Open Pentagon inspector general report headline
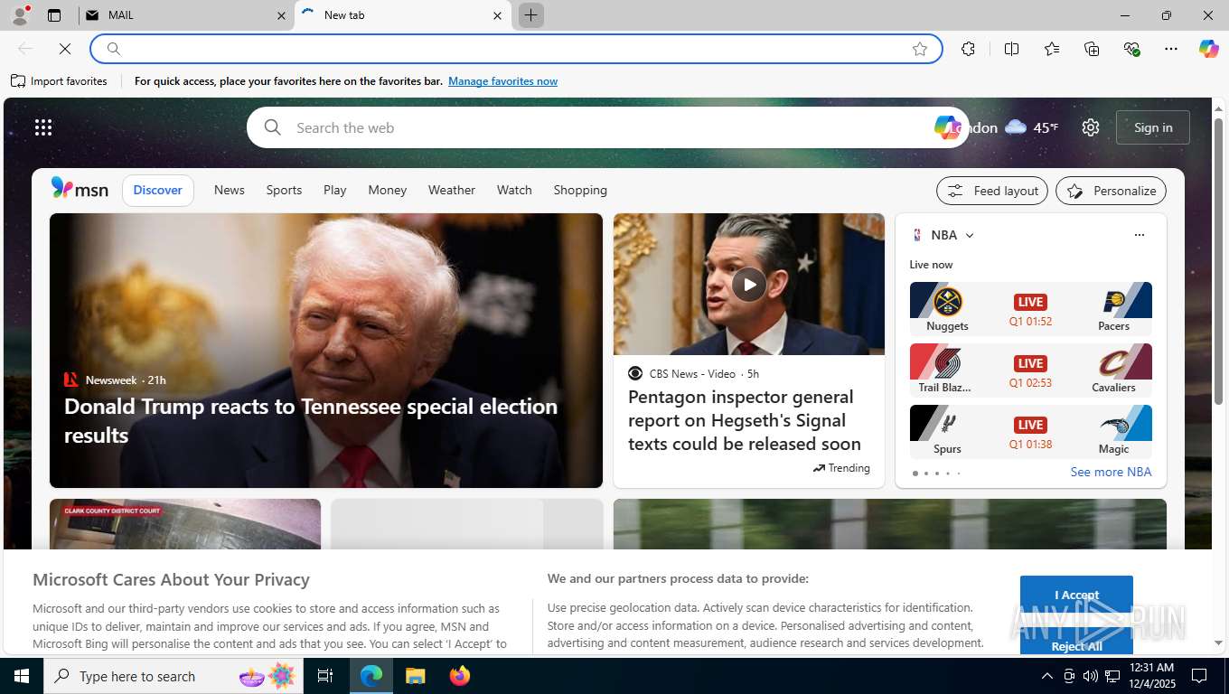The height and width of the screenshot is (694, 1229). point(745,420)
